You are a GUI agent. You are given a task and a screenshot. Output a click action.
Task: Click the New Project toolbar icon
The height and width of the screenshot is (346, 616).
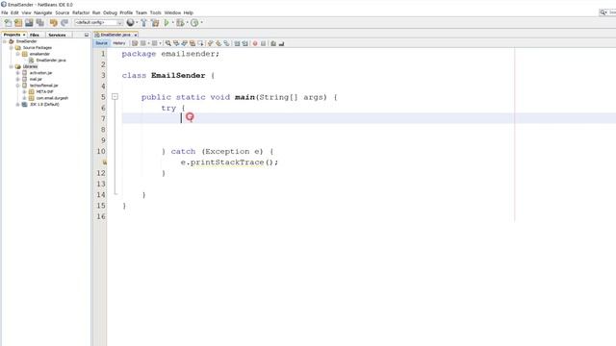(18, 23)
